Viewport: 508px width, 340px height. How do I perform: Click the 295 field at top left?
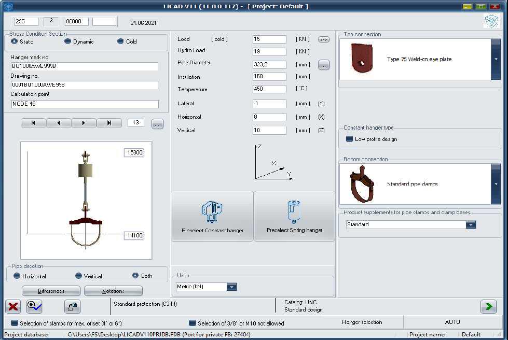26,21
